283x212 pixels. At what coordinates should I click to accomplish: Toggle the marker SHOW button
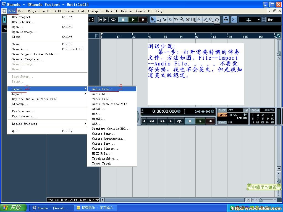tap(255, 110)
